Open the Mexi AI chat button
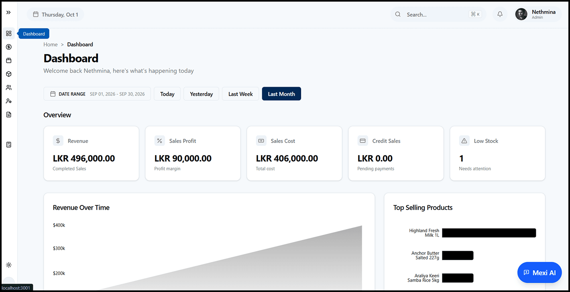 [x=539, y=272]
